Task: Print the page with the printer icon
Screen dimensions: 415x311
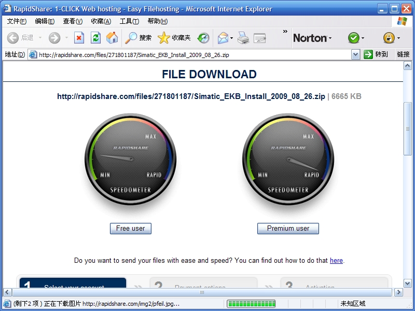Action: click(x=243, y=38)
